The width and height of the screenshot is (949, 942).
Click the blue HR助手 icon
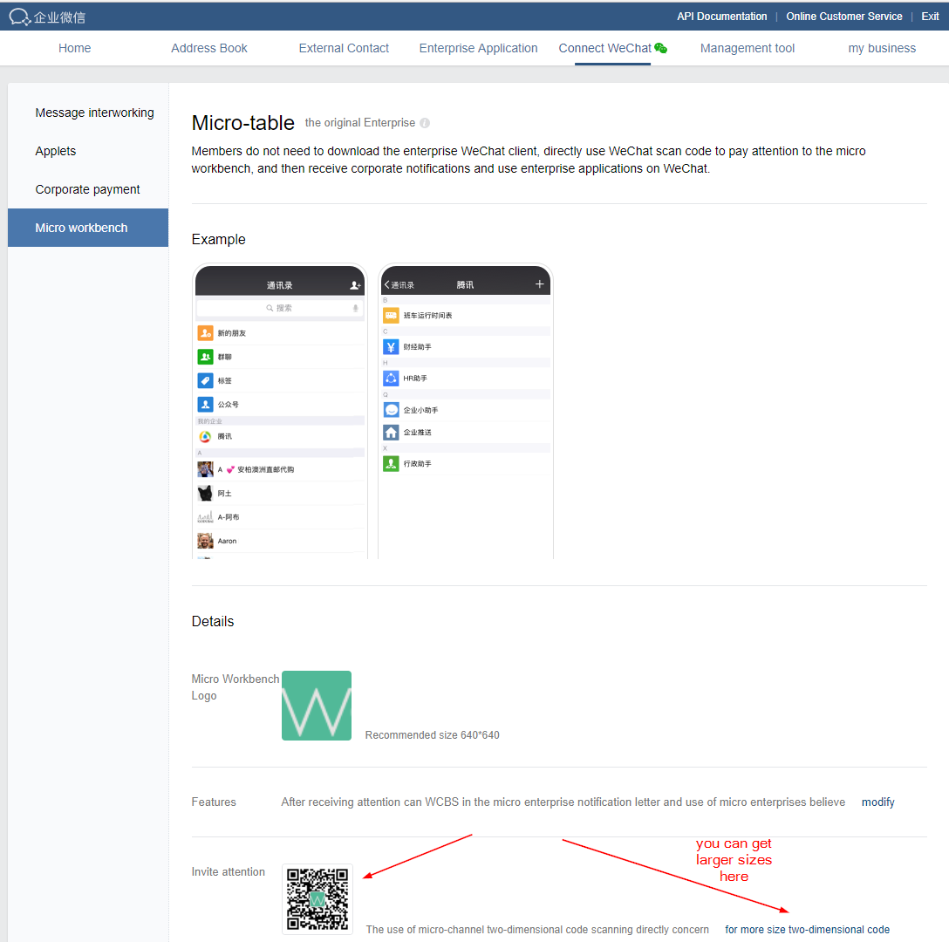click(x=392, y=378)
